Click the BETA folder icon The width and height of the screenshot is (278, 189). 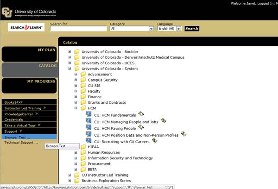83,170
